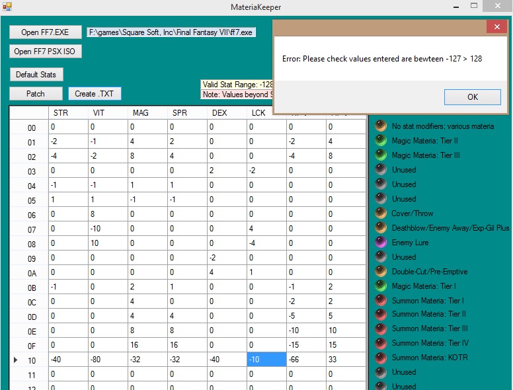Click the green orb next to Magic Materia: Tier II
The image size is (513, 390).
click(381, 140)
